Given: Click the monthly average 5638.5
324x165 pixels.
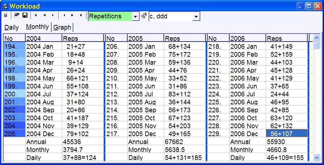Looking at the screenshot, I should tap(185, 149).
